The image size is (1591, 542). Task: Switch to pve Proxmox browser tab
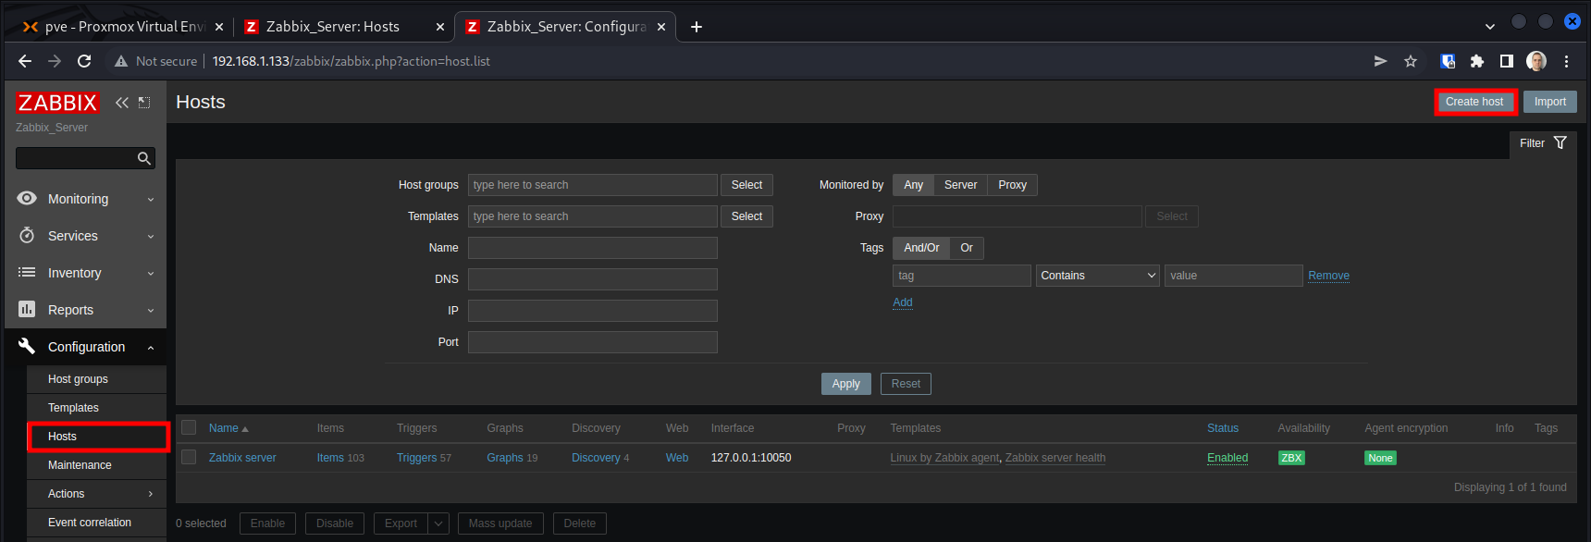123,27
